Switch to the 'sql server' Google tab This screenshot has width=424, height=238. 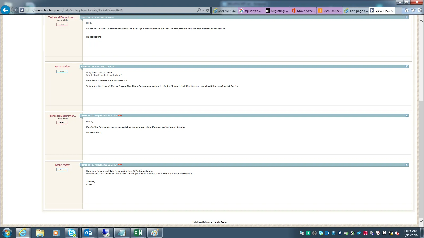click(250, 11)
